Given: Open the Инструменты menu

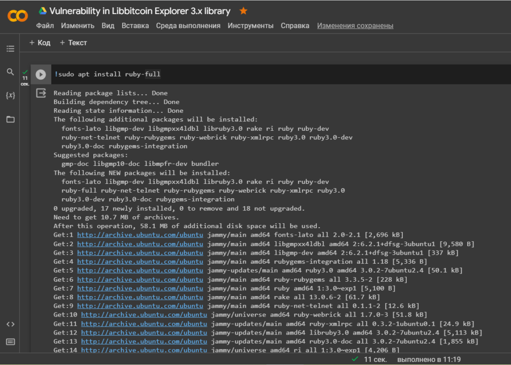Looking at the screenshot, I should pyautogui.click(x=251, y=26).
